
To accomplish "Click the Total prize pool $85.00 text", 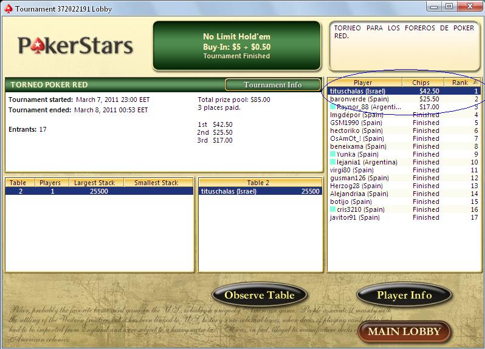I will point(234,100).
